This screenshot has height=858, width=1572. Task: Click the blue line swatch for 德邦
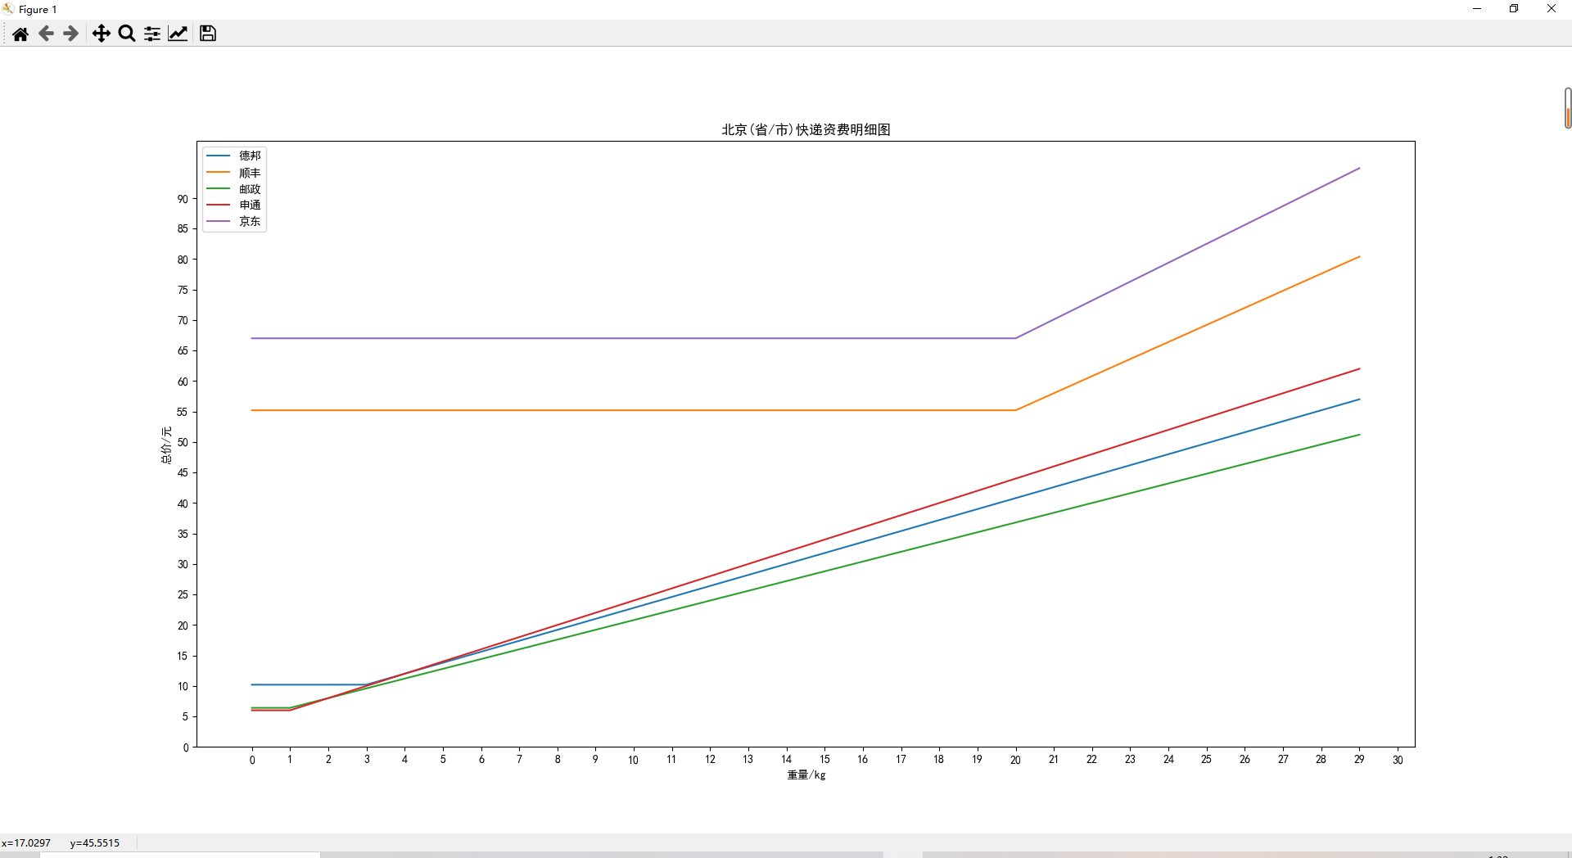pos(218,156)
